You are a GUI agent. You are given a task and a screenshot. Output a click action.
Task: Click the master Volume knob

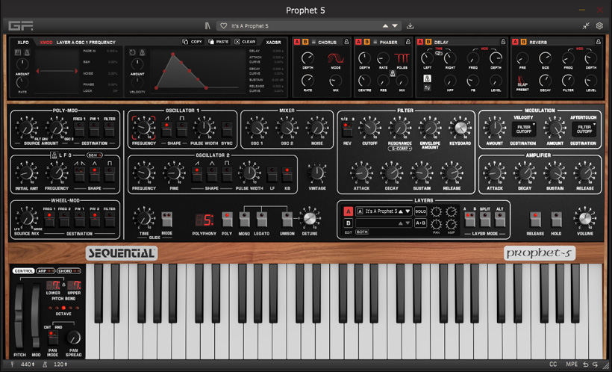[x=584, y=218]
